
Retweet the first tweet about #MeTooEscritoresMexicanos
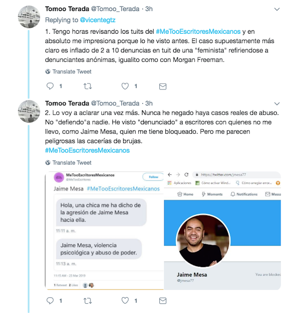[x=88, y=86]
